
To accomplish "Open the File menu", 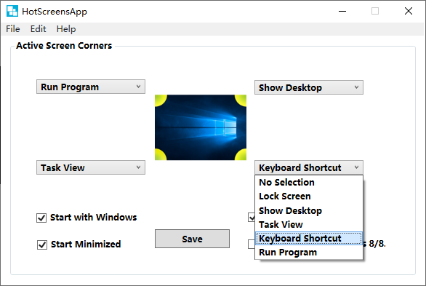I will tap(13, 29).
